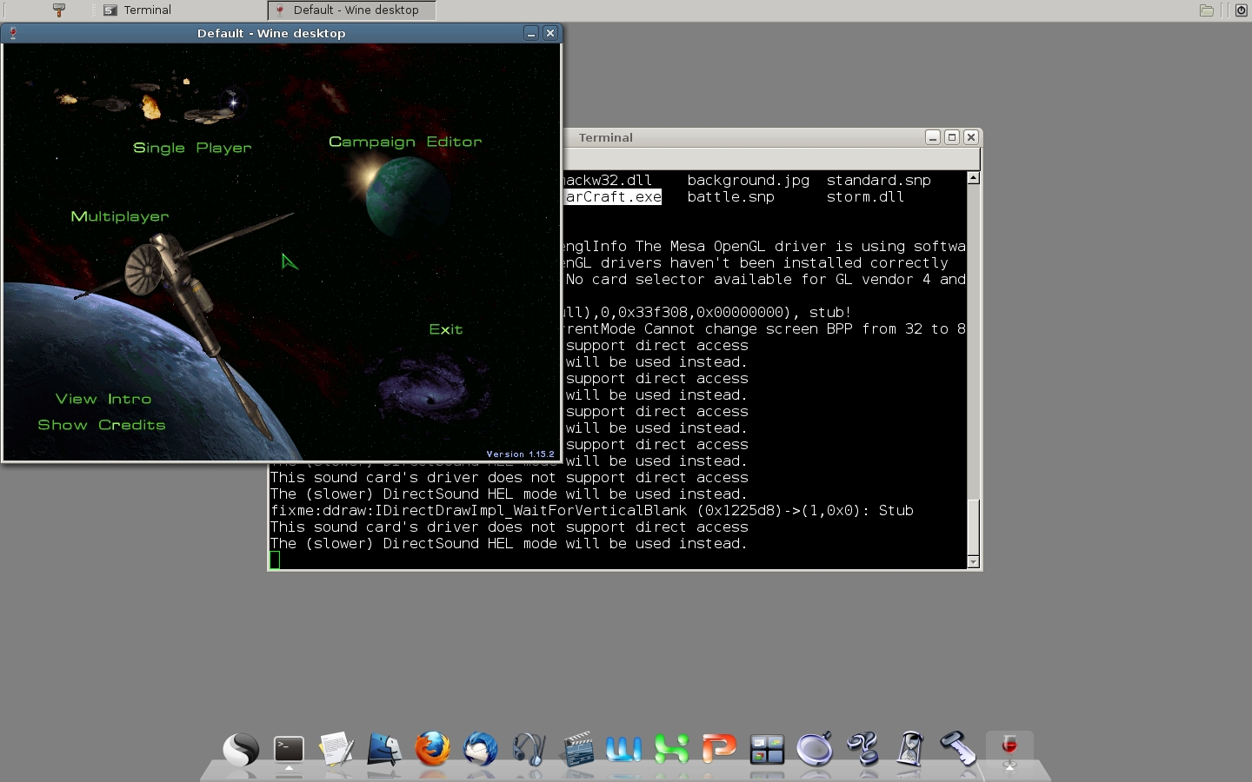
Task: Minimize the Wine desktop window
Action: click(531, 33)
